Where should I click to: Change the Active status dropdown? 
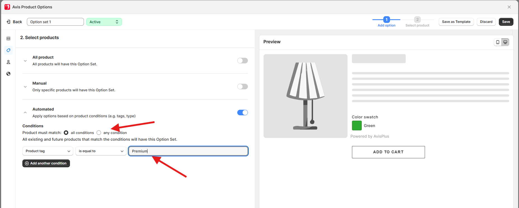104,22
